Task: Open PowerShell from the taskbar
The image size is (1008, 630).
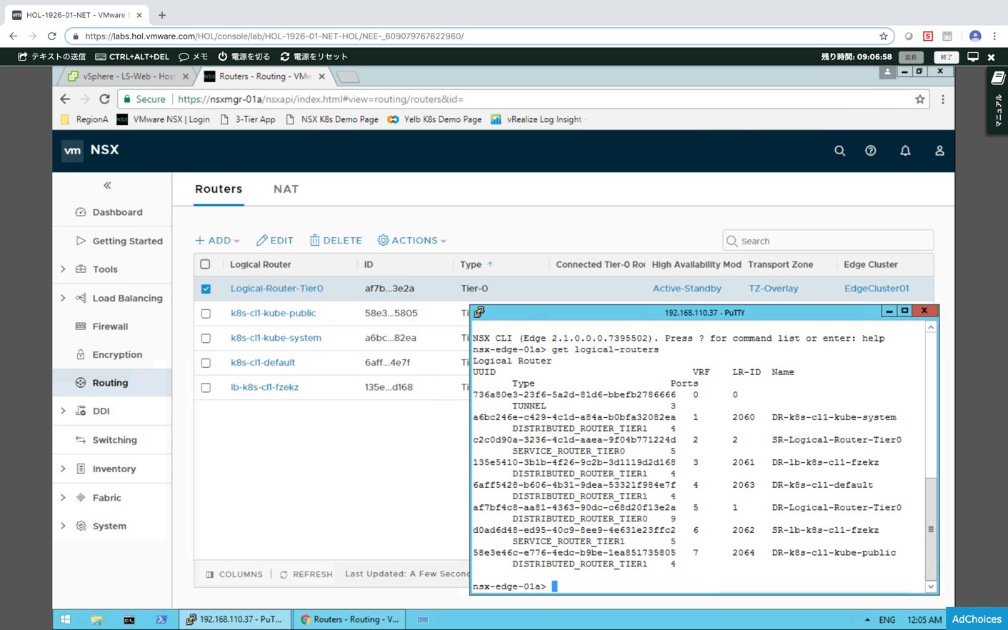Action: [161, 619]
